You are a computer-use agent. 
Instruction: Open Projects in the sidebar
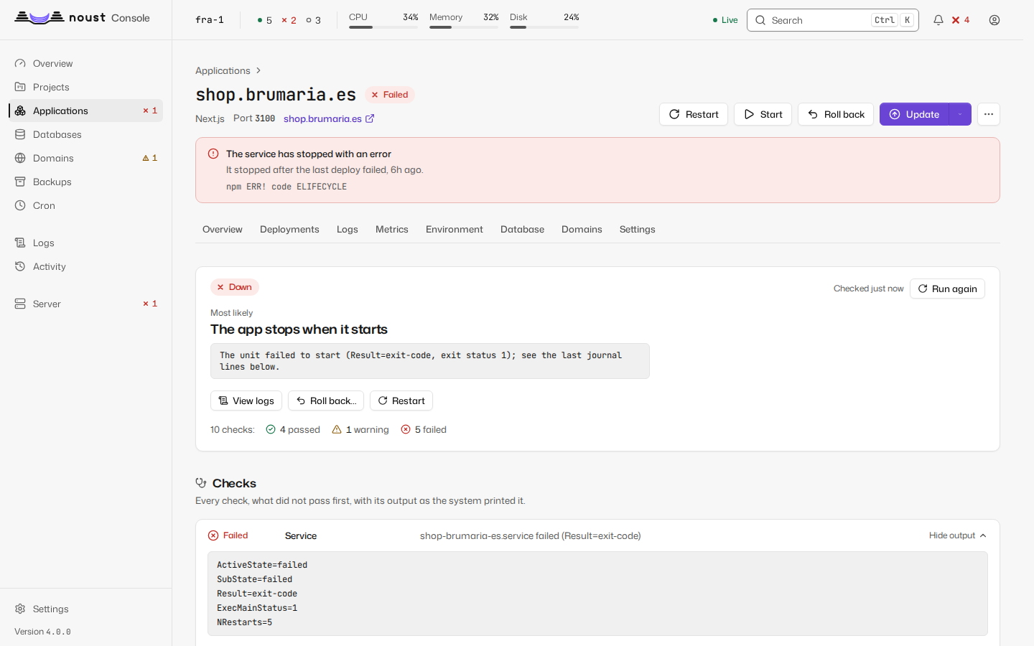[x=85, y=87]
